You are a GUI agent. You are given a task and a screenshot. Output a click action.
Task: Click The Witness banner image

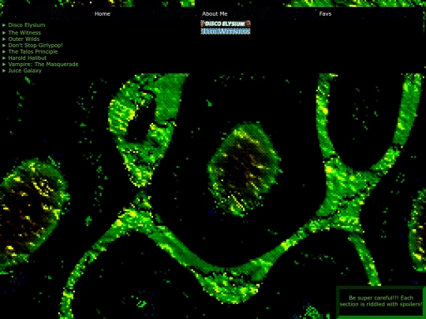coord(226,32)
